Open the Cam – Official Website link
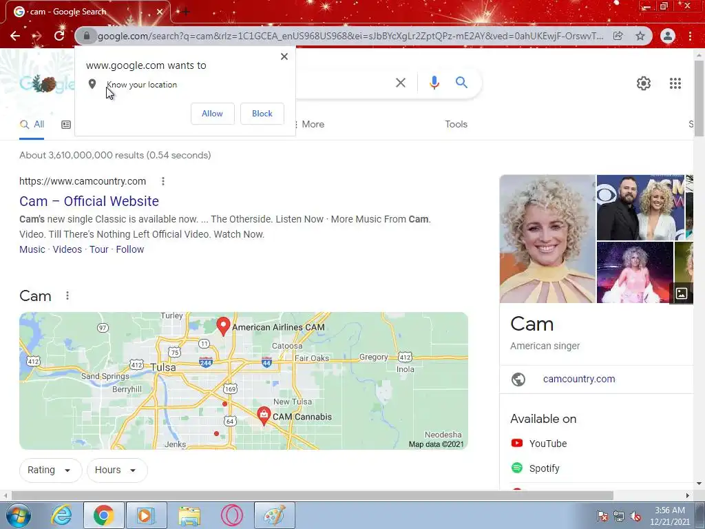 coord(89,201)
